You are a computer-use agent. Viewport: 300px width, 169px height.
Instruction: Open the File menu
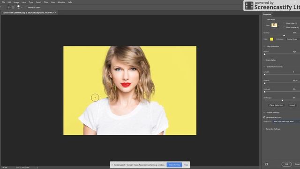tap(3, 2)
